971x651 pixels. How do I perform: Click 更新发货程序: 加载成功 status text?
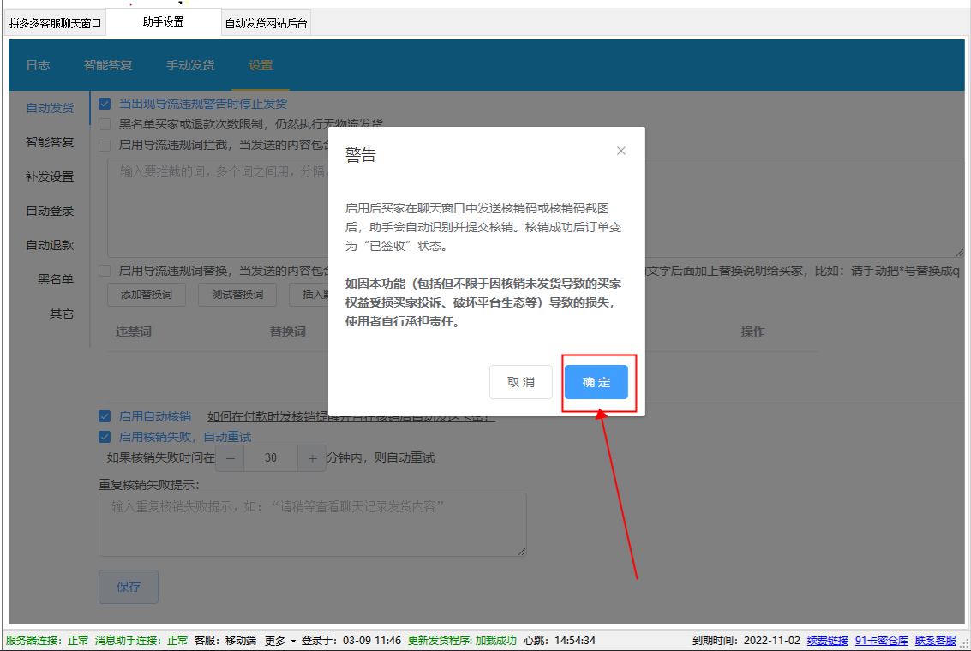point(462,641)
